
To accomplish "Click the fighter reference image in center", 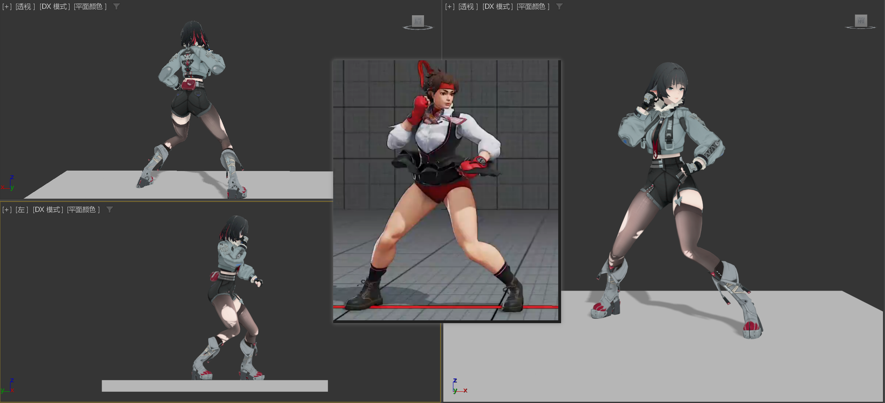I will coord(447,191).
